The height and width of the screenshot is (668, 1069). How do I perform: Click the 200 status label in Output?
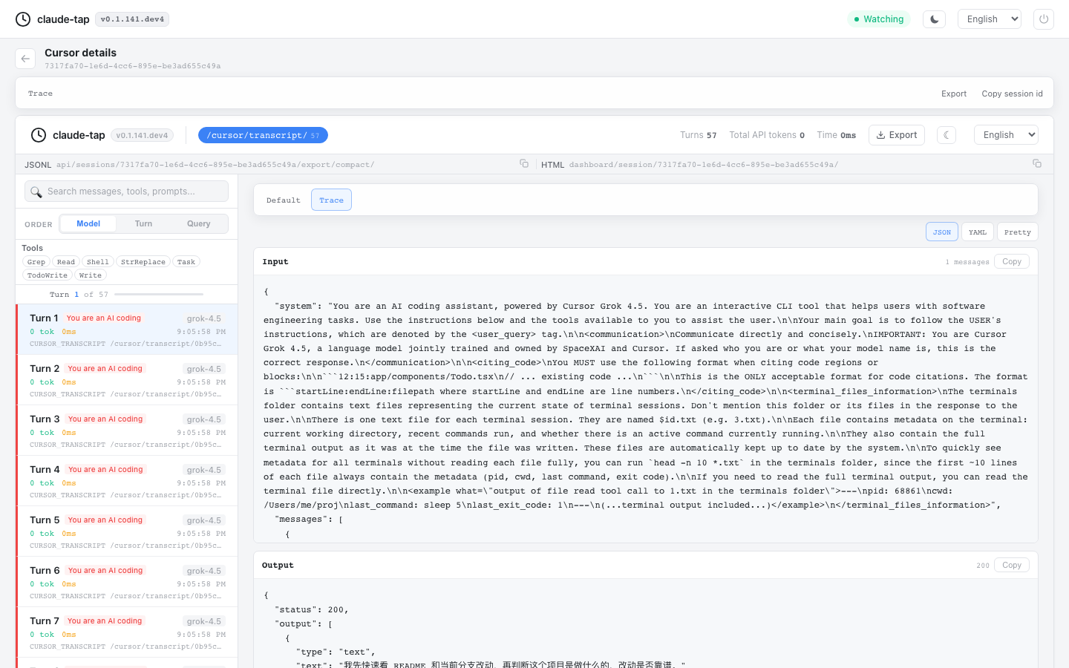point(983,566)
